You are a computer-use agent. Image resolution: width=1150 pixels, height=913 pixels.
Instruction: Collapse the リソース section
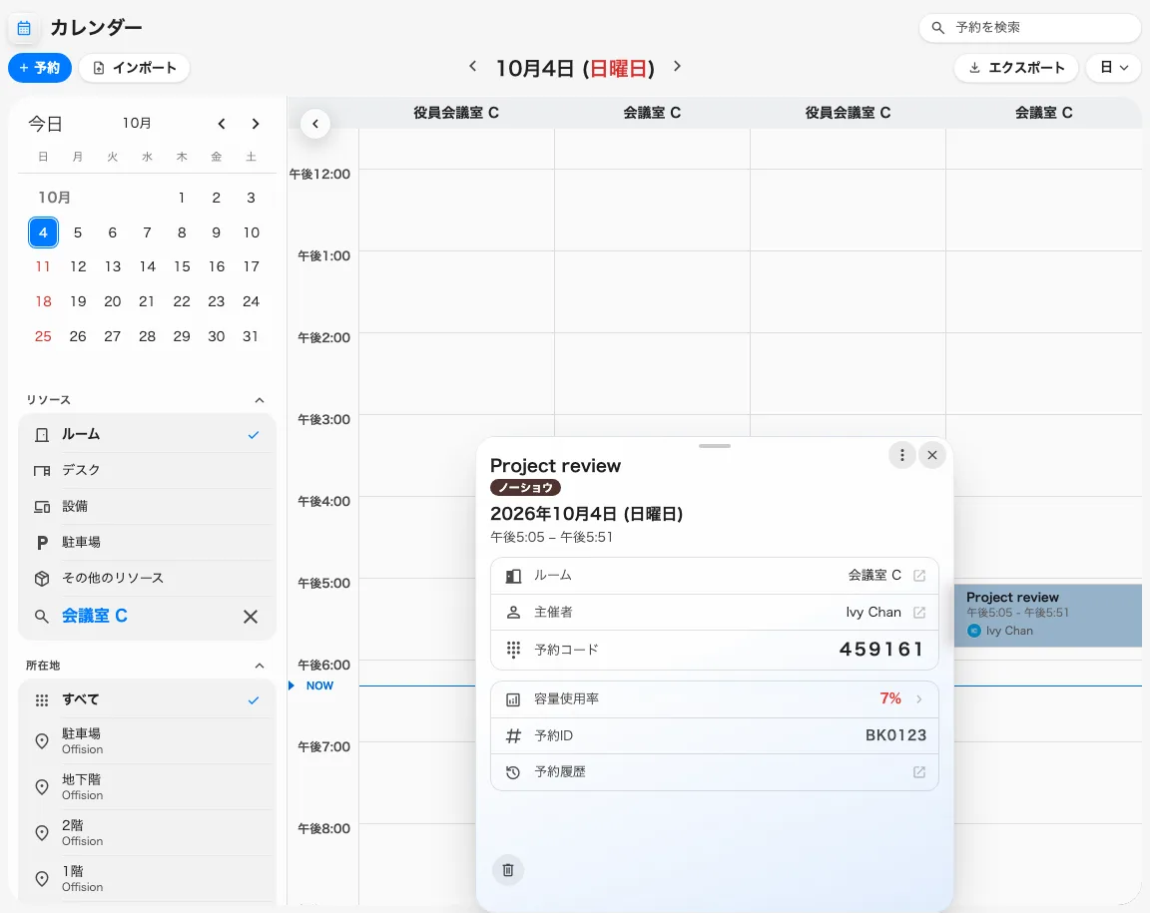pos(259,400)
